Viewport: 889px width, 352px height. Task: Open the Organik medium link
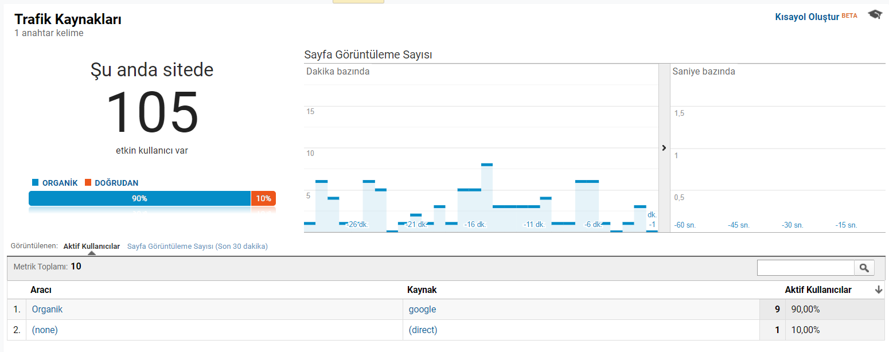point(47,310)
